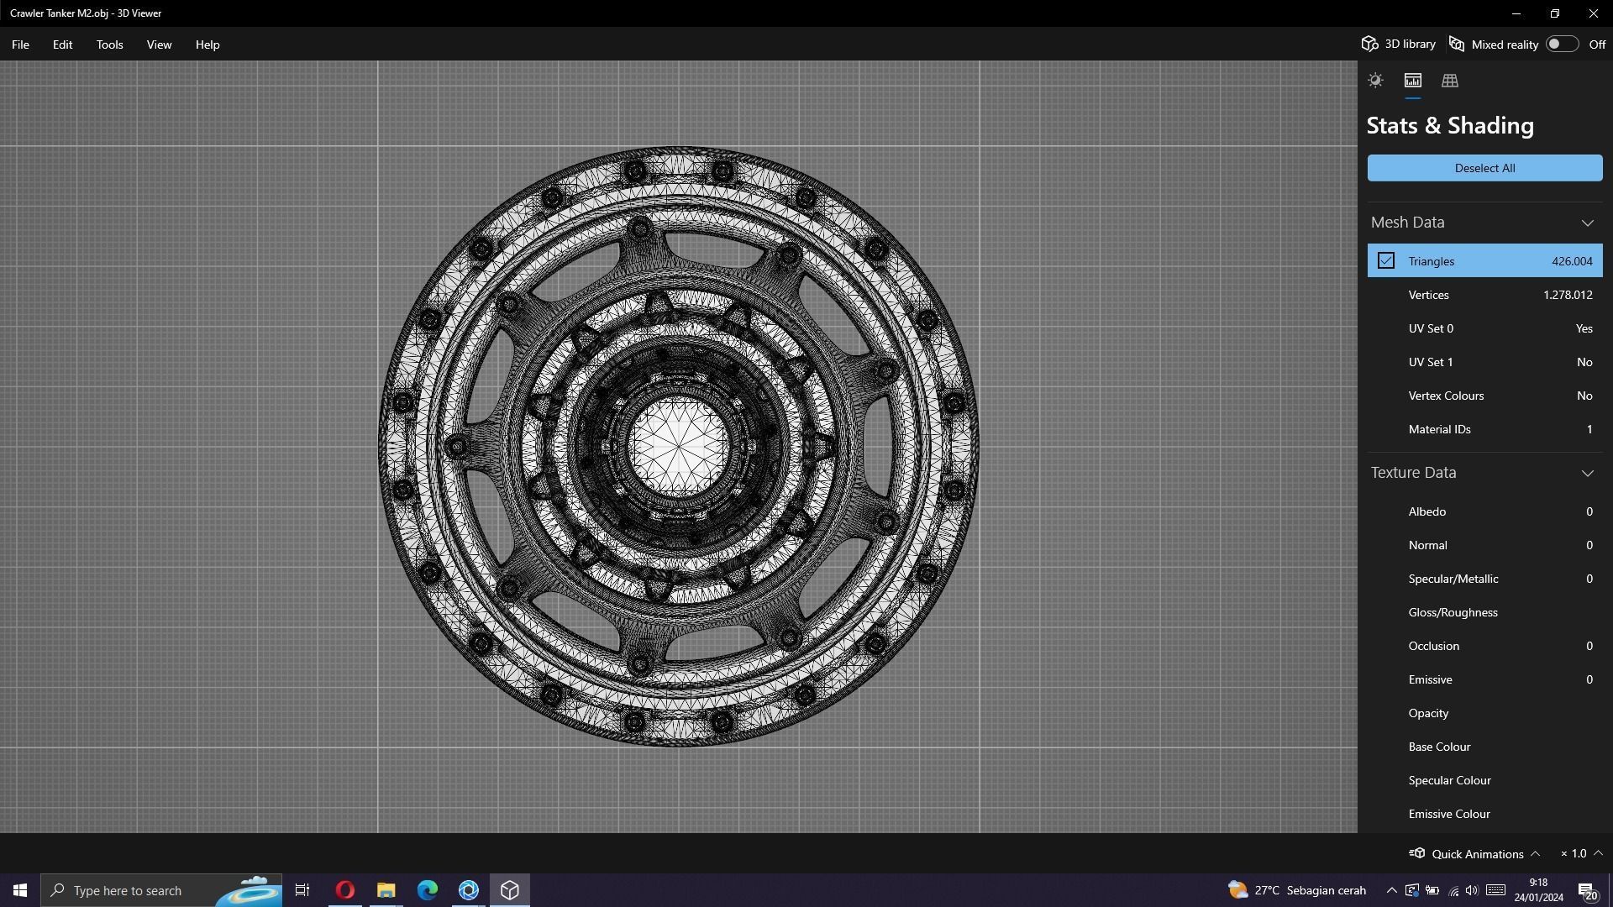This screenshot has width=1613, height=907.
Task: Open the Tools menu
Action: (109, 45)
